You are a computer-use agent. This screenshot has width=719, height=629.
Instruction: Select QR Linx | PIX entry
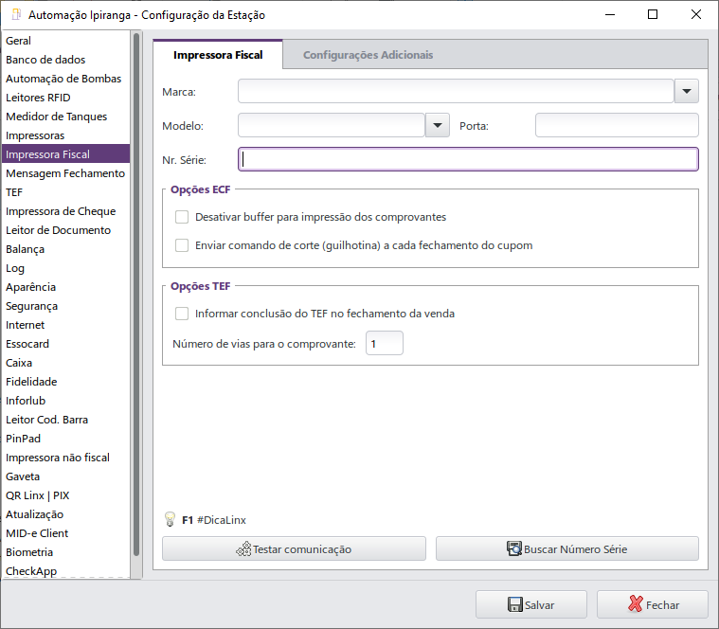coord(65,495)
